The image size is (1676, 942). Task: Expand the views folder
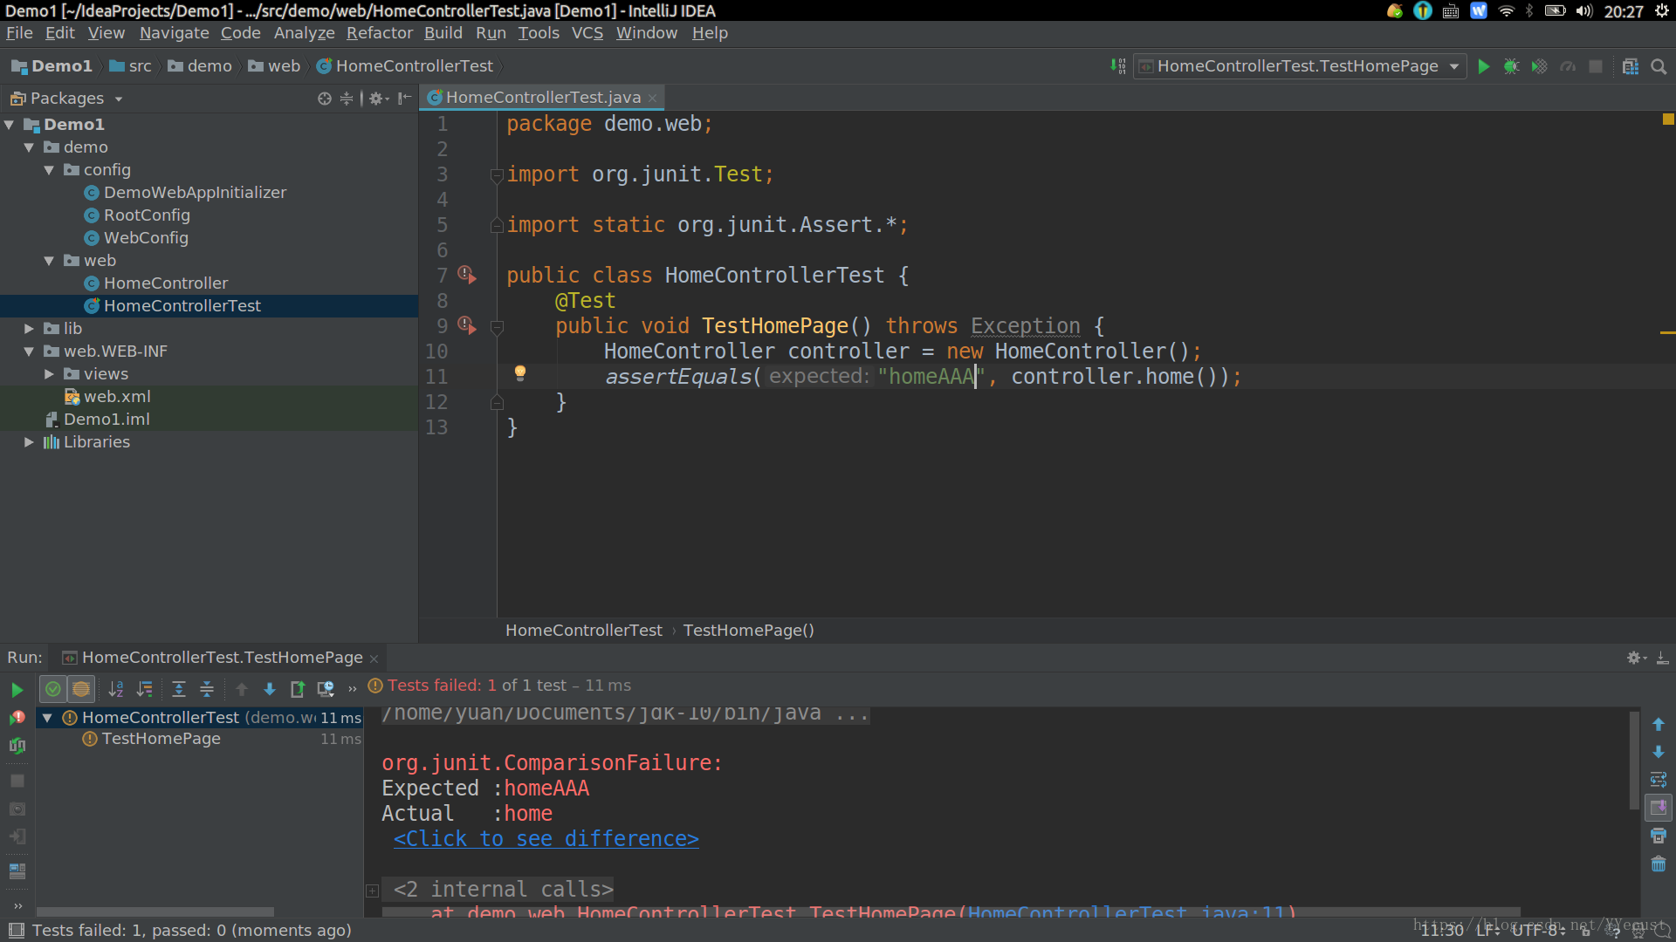point(49,374)
